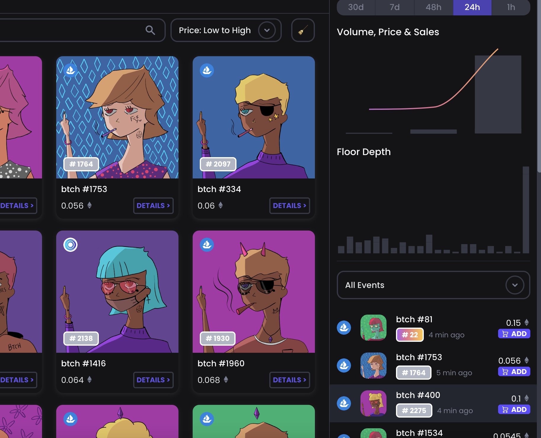Click OpenSea badge on btch #334 card

207,70
